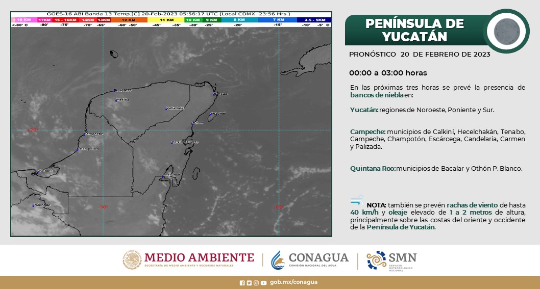This screenshot has height=289, width=540.
Task: Click the red '-85°' longitude label on map
Action: coord(279,207)
